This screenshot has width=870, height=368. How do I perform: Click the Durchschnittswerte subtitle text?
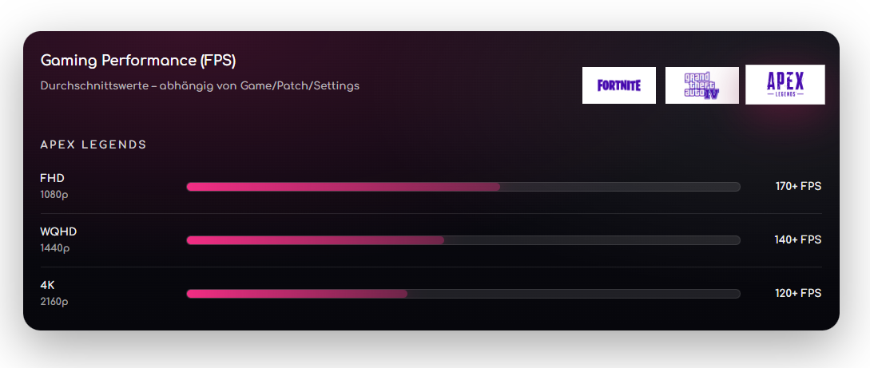(200, 85)
